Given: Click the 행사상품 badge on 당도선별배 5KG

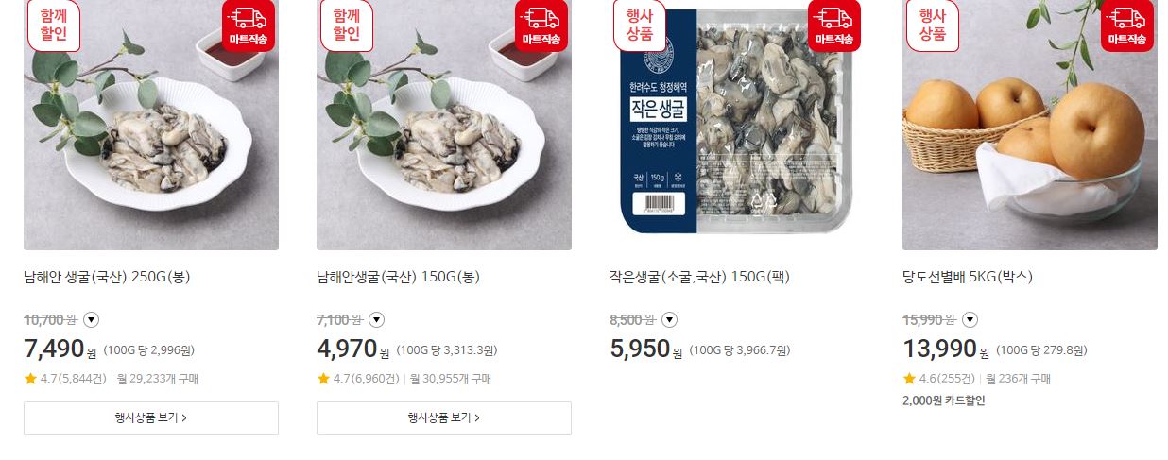Looking at the screenshot, I should pyautogui.click(x=933, y=26).
